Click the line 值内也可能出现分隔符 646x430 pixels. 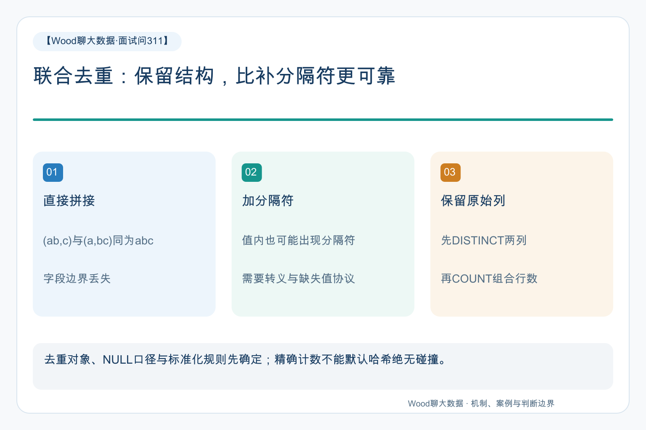[299, 240]
